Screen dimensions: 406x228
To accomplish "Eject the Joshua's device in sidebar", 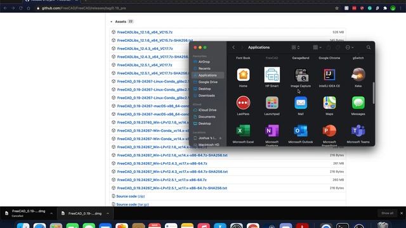I will pyautogui.click(x=220, y=138).
